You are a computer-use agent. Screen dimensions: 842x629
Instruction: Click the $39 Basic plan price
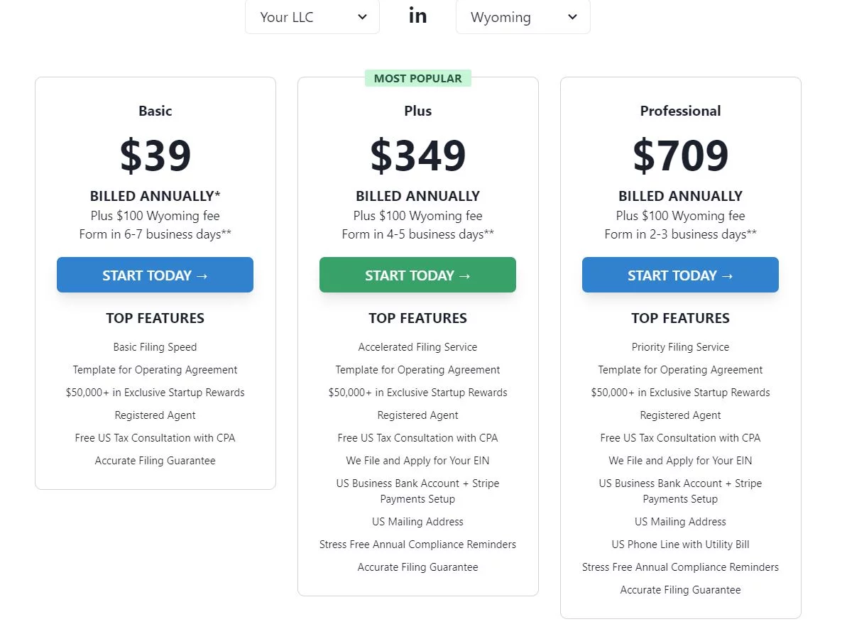(155, 156)
